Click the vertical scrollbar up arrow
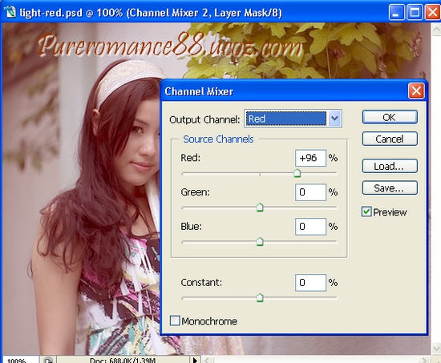 (x=436, y=29)
